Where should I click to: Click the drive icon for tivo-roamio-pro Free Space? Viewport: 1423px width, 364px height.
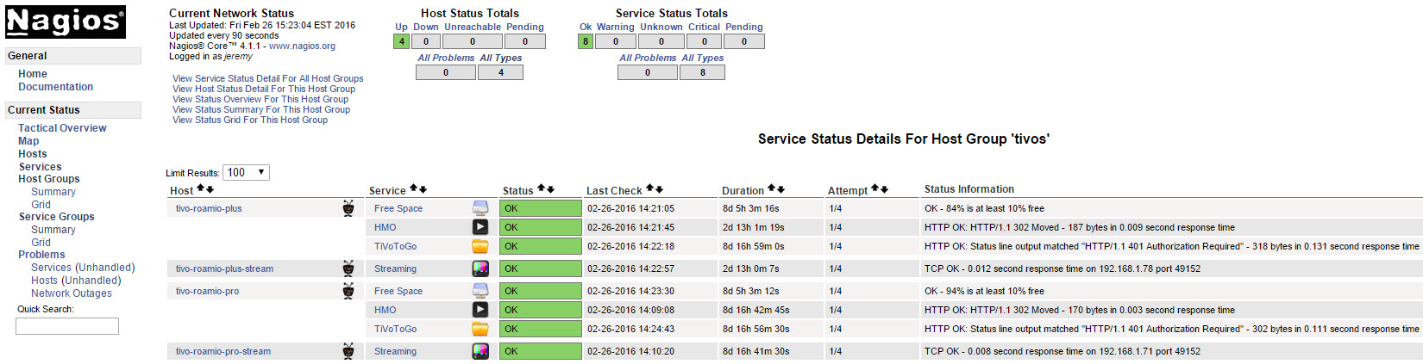[480, 291]
